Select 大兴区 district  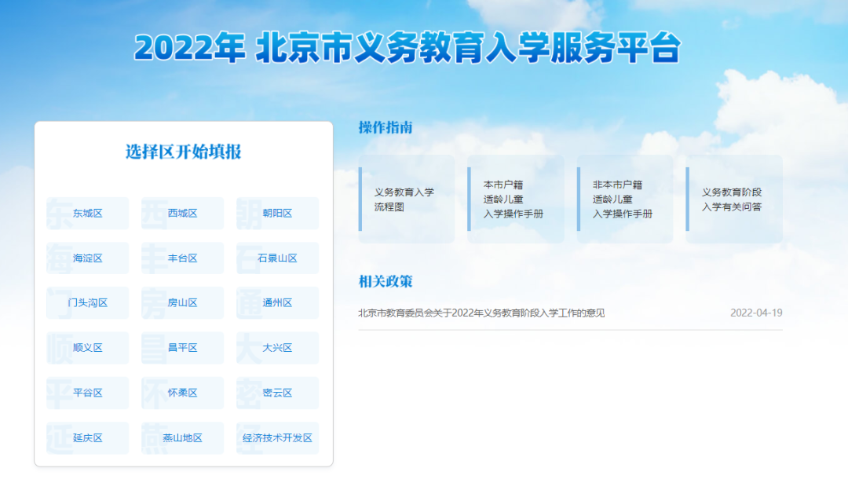tap(277, 348)
